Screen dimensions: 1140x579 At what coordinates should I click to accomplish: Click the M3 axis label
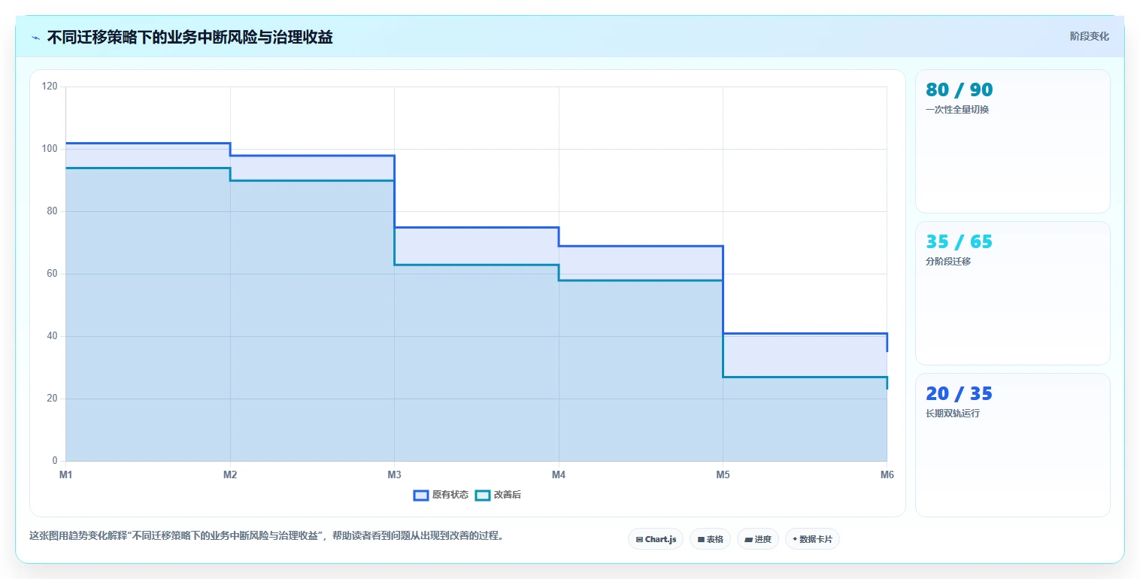coord(394,474)
